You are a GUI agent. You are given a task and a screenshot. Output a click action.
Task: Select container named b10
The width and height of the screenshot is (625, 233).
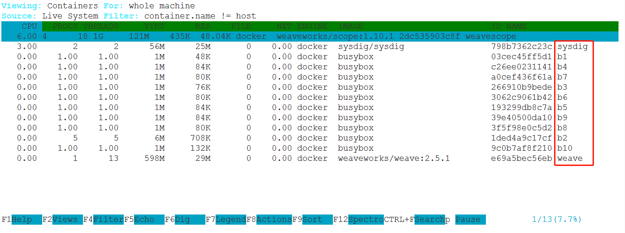[565, 148]
